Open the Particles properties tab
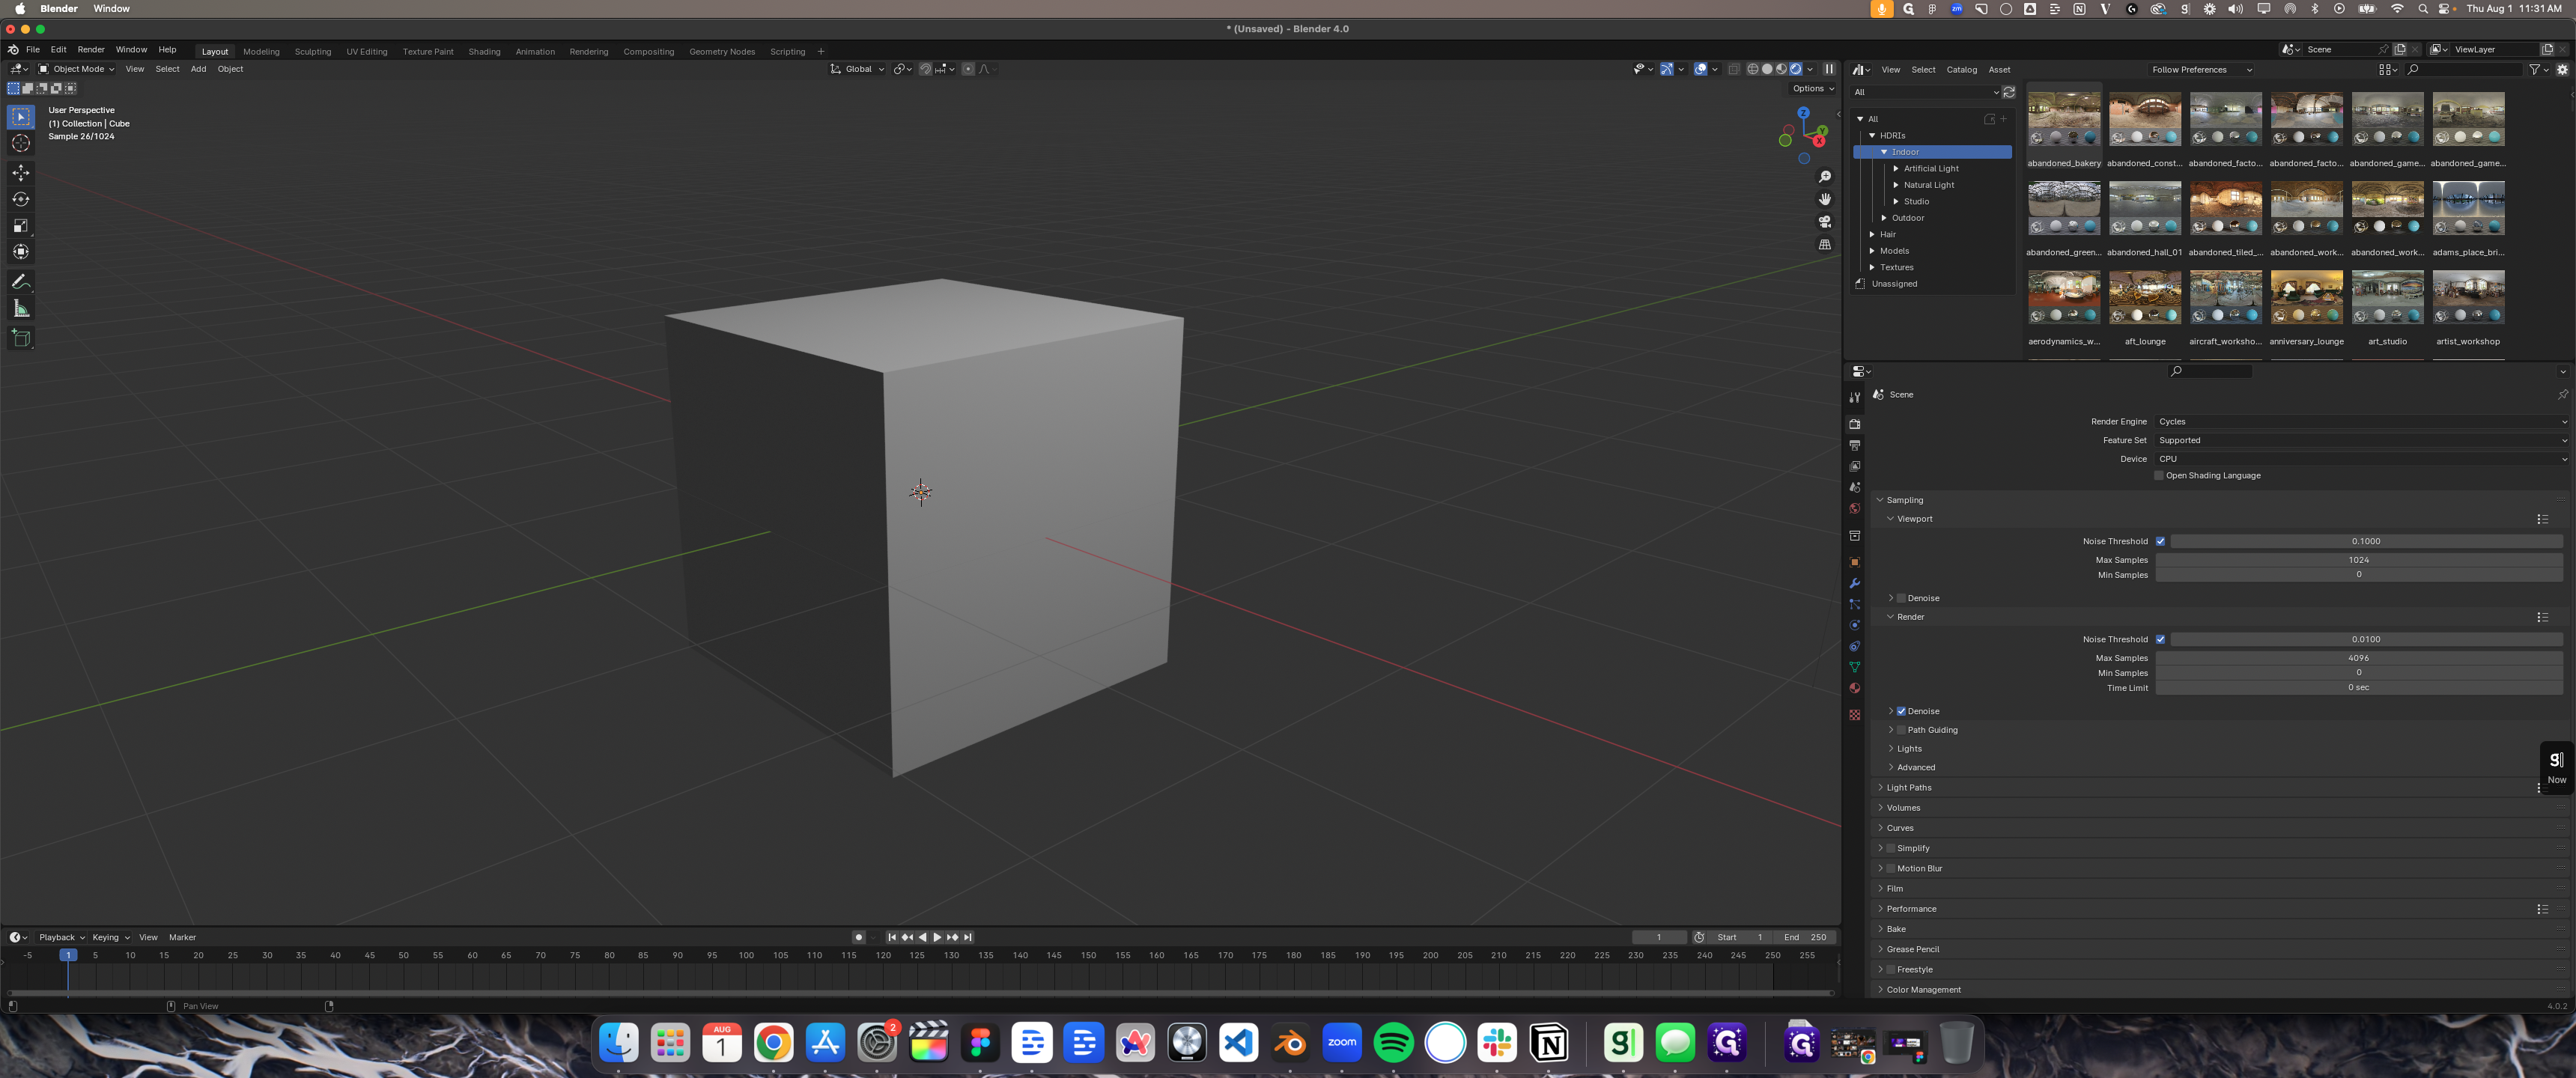Image resolution: width=2576 pixels, height=1078 pixels. [1854, 604]
